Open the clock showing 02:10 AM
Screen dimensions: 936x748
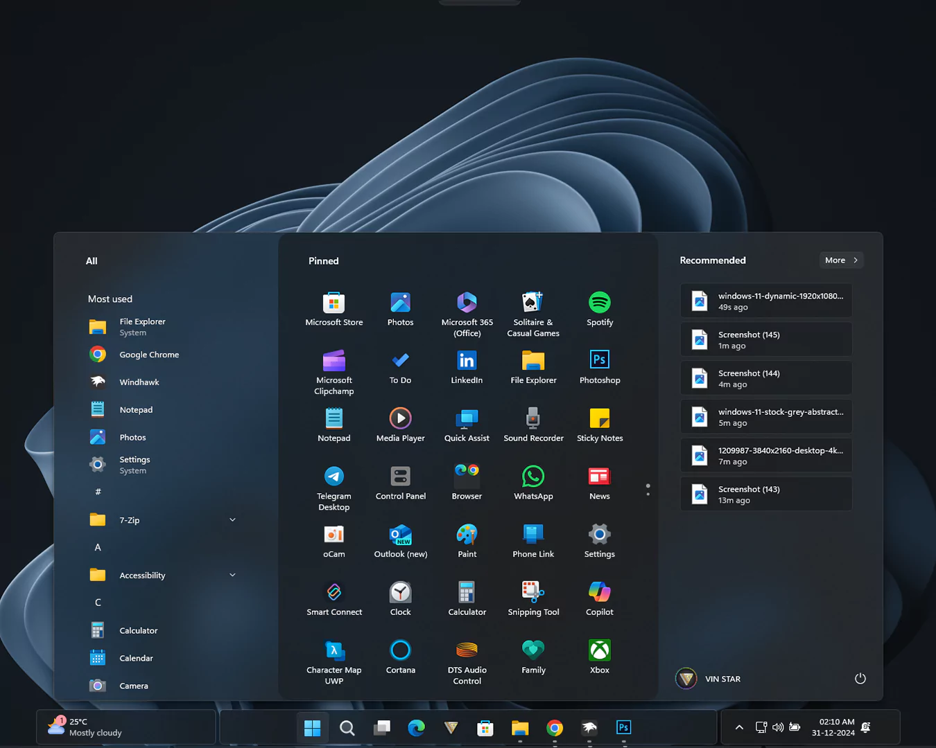click(833, 727)
